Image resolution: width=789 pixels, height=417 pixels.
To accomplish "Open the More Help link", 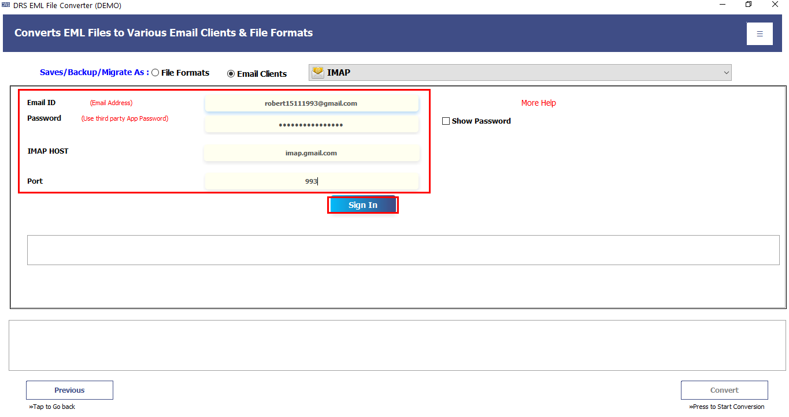I will (539, 103).
